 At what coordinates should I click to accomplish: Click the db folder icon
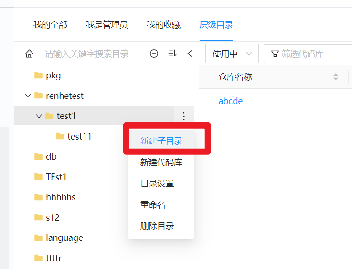coord(38,157)
